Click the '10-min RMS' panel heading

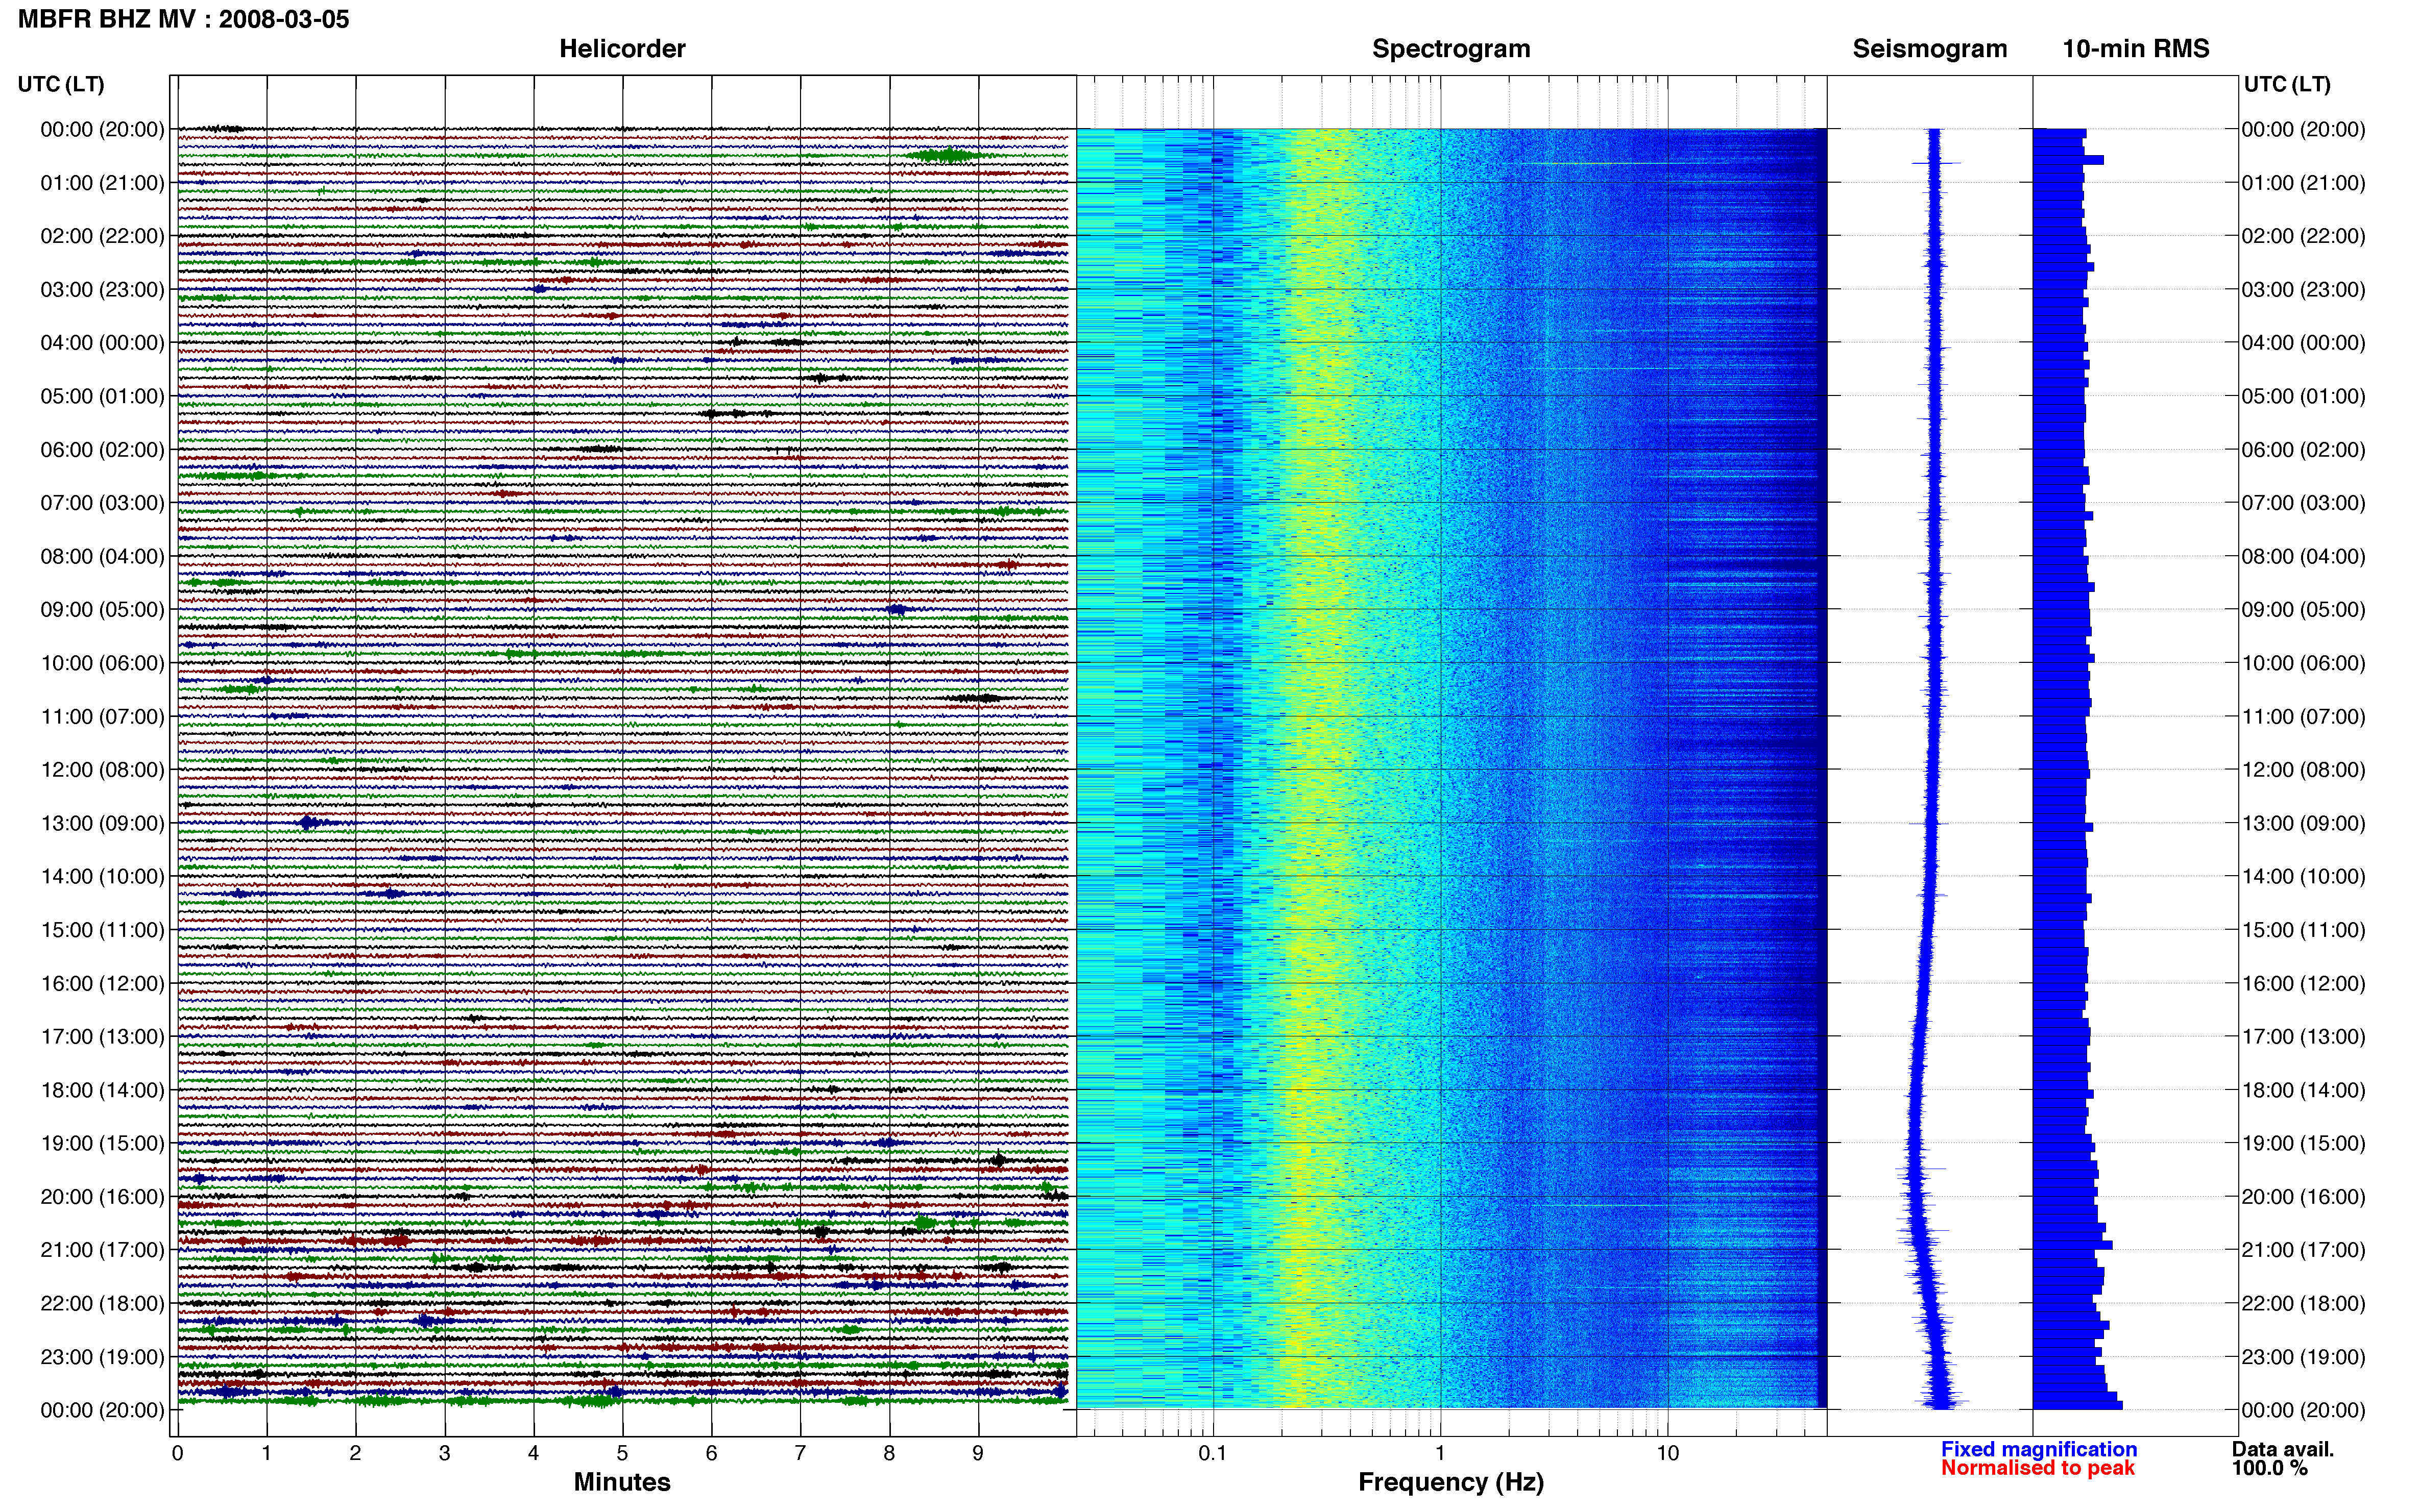click(x=2136, y=49)
